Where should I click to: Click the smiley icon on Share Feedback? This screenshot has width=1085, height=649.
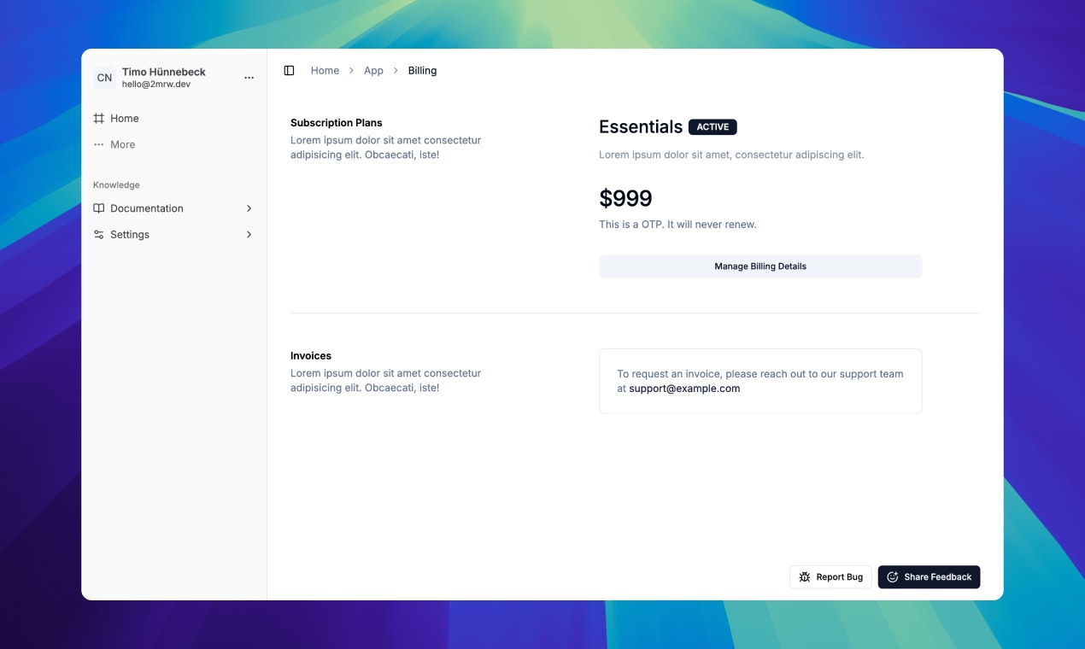(893, 577)
